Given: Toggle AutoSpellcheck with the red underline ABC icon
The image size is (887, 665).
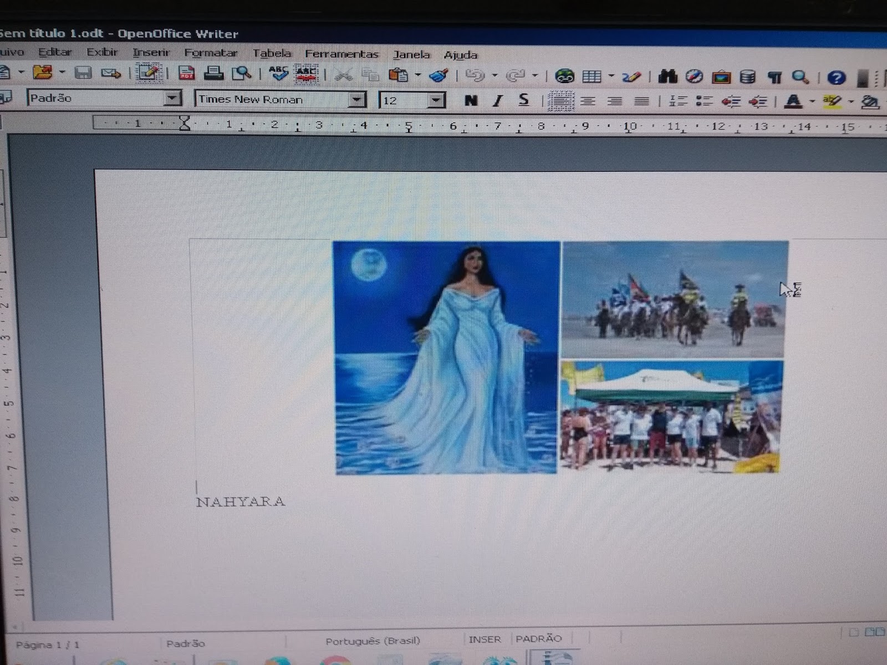Looking at the screenshot, I should (306, 74).
